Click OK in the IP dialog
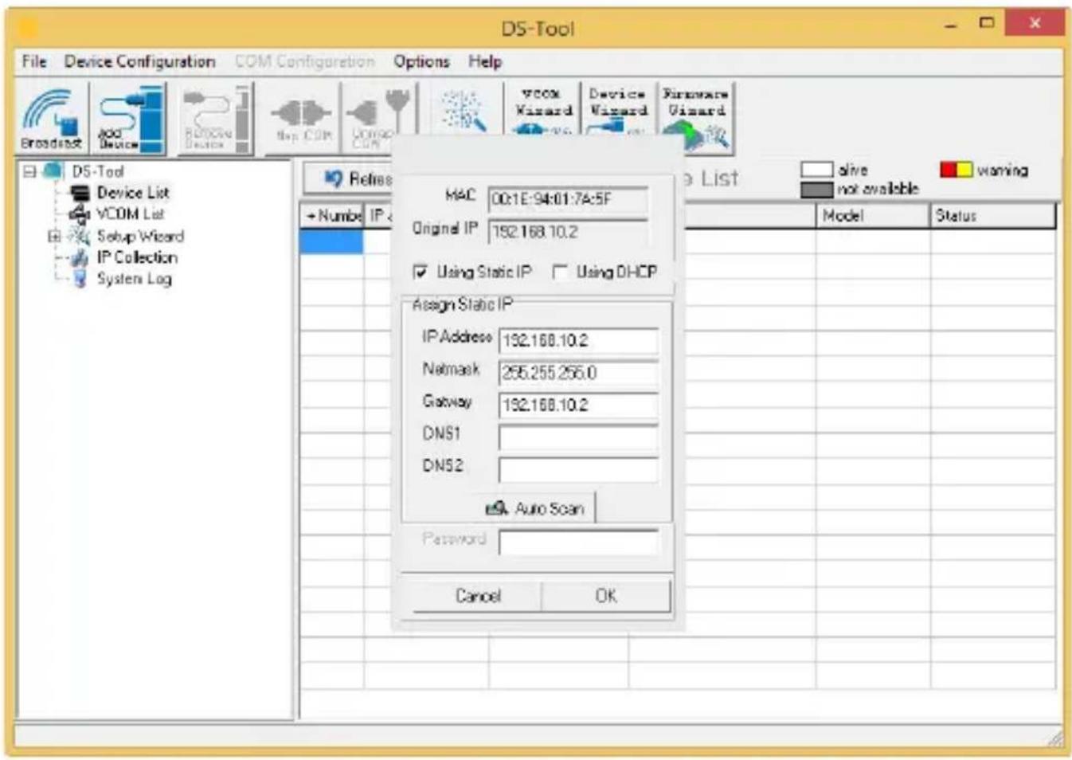This screenshot has width=1072, height=760. pos(606,596)
